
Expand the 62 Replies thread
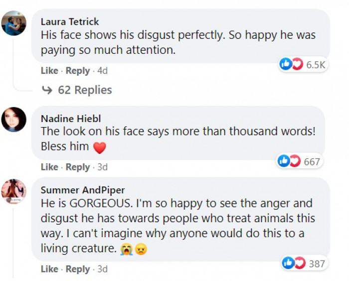85,90
